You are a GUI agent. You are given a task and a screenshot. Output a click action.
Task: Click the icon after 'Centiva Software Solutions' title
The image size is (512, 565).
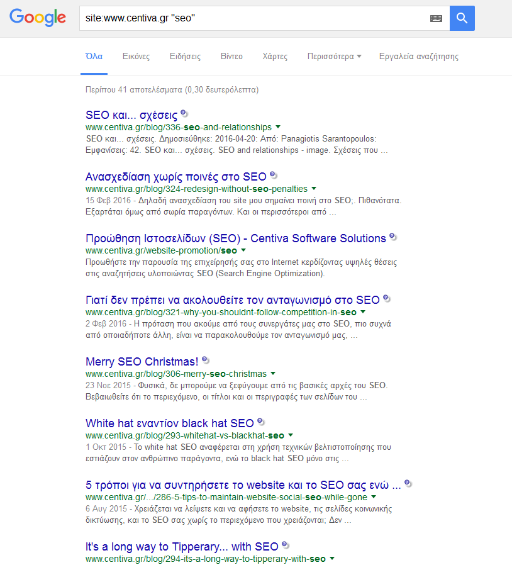coord(393,237)
